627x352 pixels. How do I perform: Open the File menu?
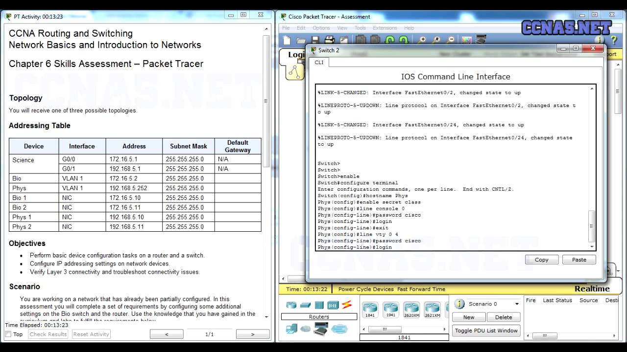286,28
